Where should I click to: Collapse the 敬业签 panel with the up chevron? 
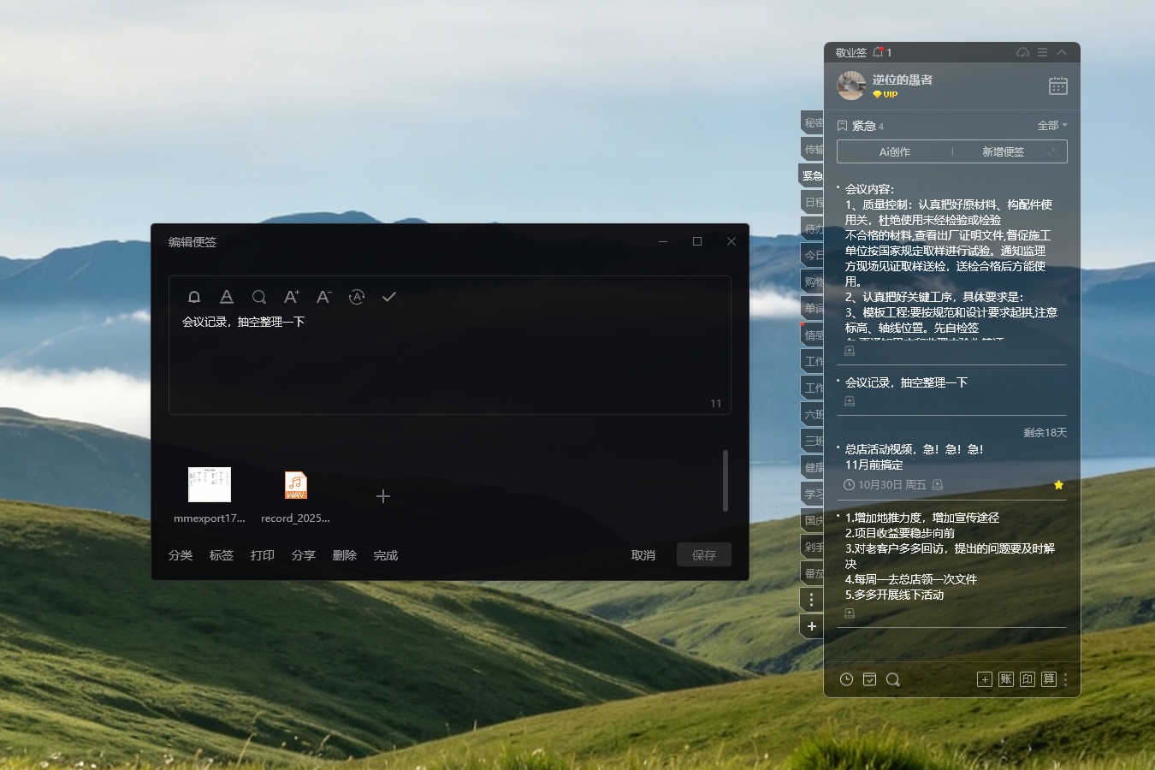coord(1062,52)
